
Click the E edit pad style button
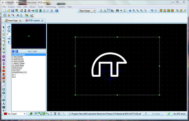tap(17, 51)
